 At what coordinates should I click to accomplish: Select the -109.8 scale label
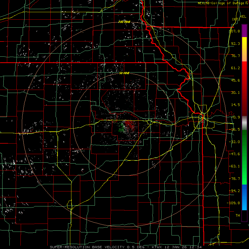click(233, 203)
